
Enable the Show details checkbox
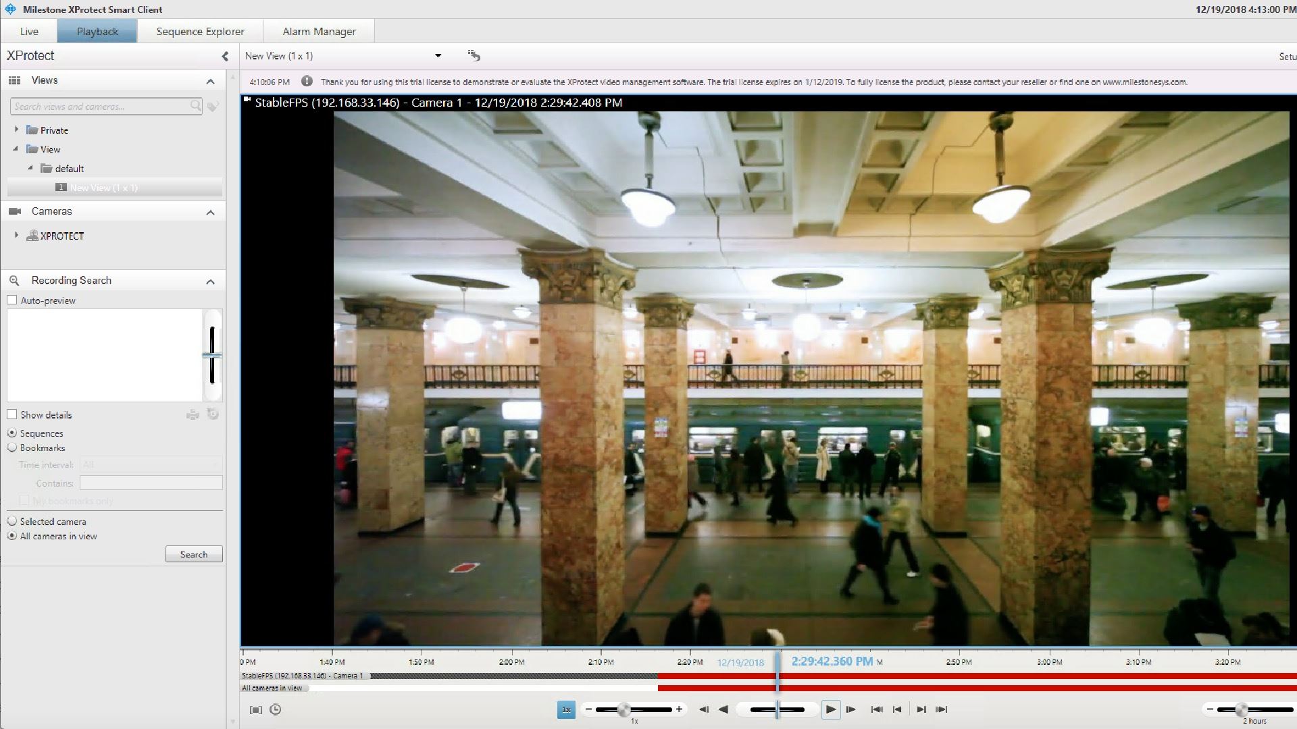[12, 414]
